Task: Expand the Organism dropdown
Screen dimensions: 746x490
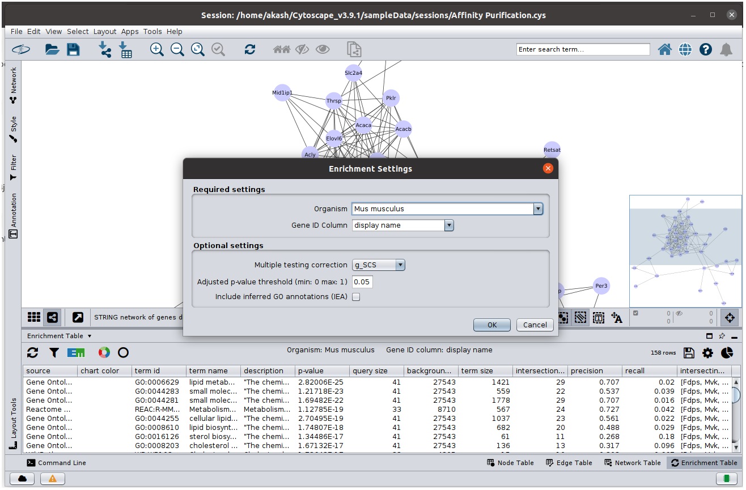Action: tap(537, 209)
